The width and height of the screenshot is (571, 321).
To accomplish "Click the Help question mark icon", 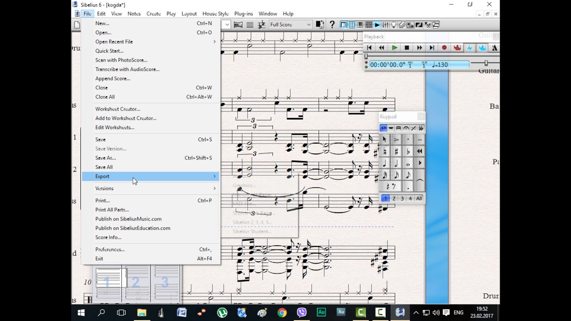I will point(332,25).
